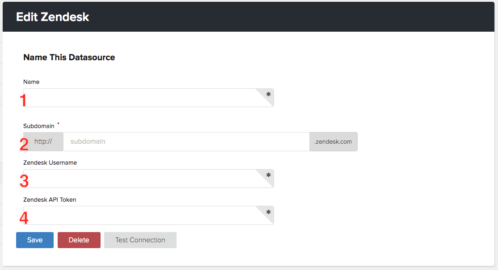
Task: Click asterisk icon in Zendesk Username field
Action: 268,175
